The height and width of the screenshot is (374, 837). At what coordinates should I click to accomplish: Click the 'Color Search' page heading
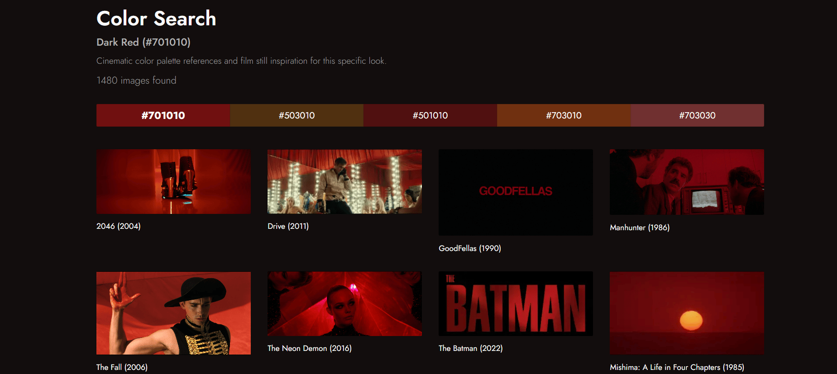(x=156, y=19)
